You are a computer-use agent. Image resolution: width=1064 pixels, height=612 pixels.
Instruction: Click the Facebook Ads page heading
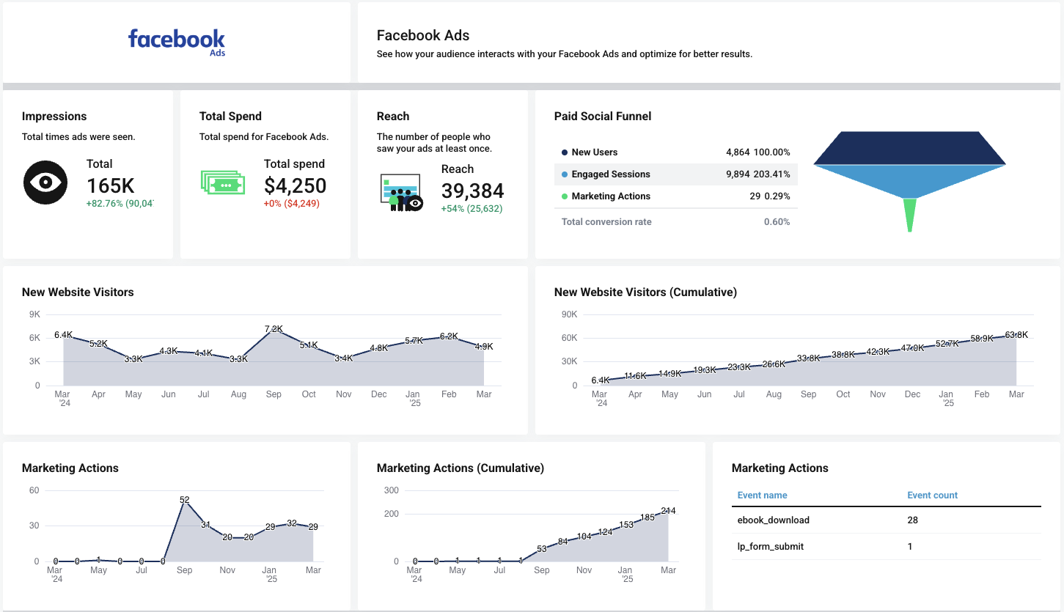click(423, 35)
